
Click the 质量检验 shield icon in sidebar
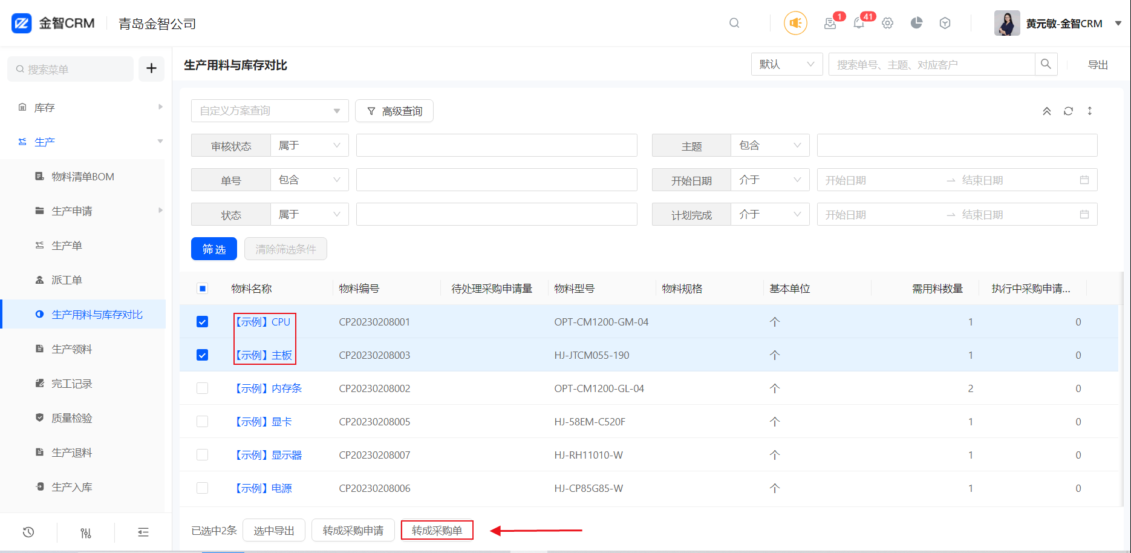pos(39,417)
